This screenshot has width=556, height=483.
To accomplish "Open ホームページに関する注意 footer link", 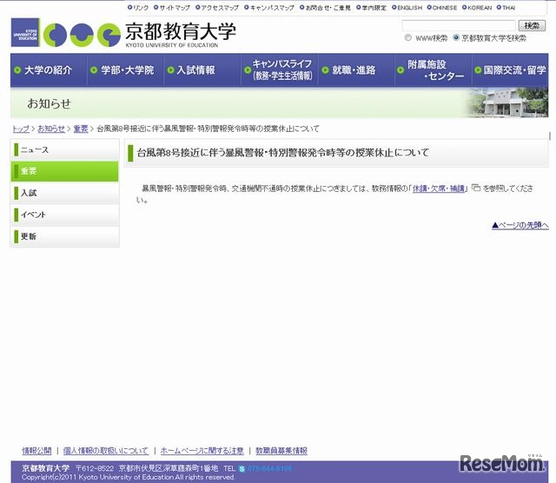I will (202, 451).
